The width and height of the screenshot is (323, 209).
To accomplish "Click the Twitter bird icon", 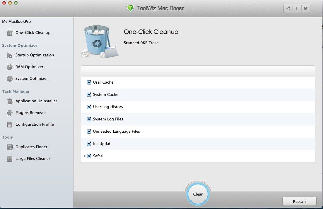I will [306, 8].
